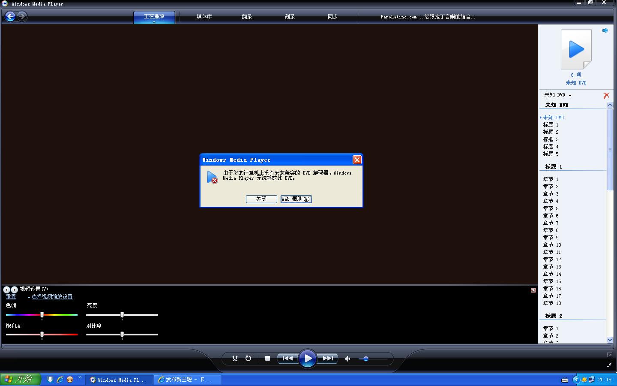
Task: Toggle repeat playback
Action: pos(249,359)
